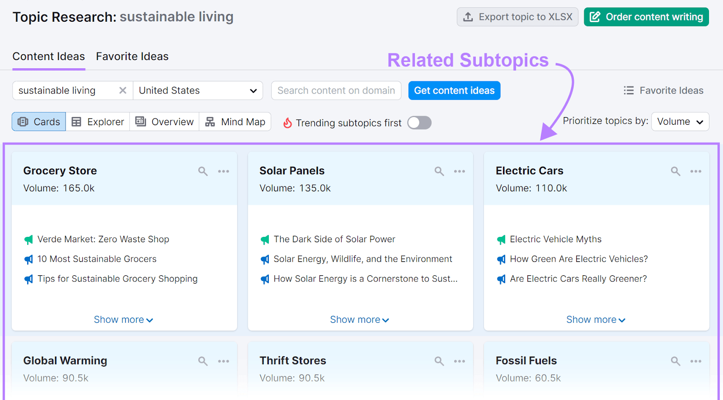Viewport: 723px width, 400px height.
Task: Open Prioritize topics by Volume dropdown
Action: coord(680,122)
